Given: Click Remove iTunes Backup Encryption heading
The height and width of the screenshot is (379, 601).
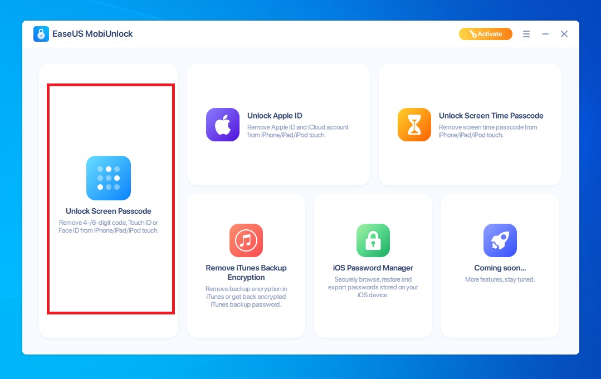Looking at the screenshot, I should [x=246, y=273].
